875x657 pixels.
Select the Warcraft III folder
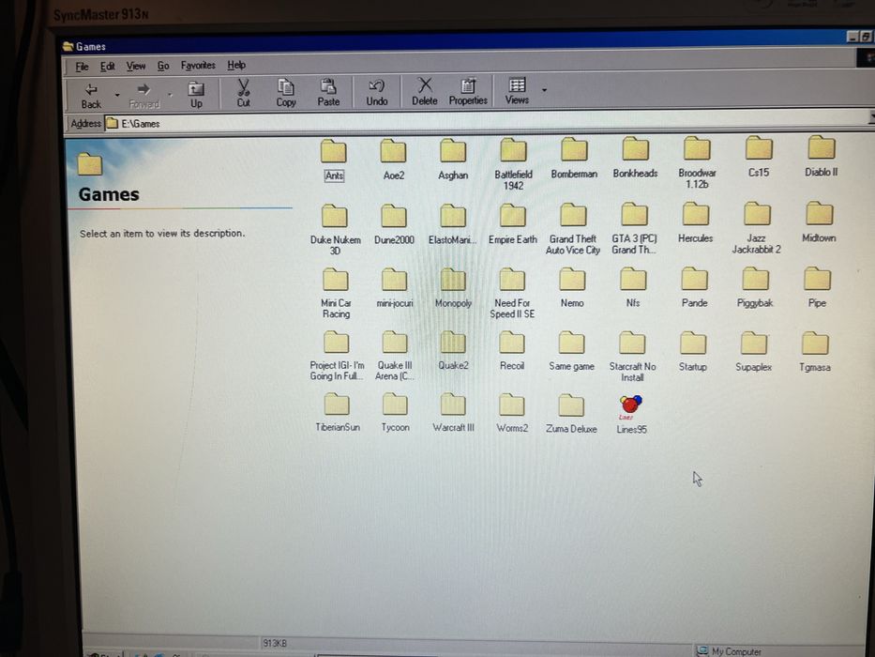453,412
